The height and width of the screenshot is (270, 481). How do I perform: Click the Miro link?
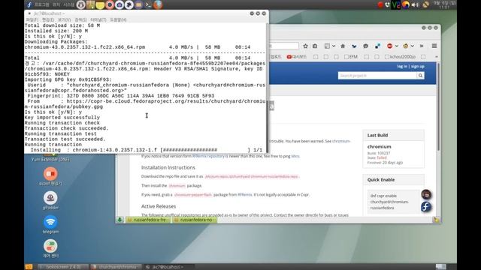tap(295, 156)
